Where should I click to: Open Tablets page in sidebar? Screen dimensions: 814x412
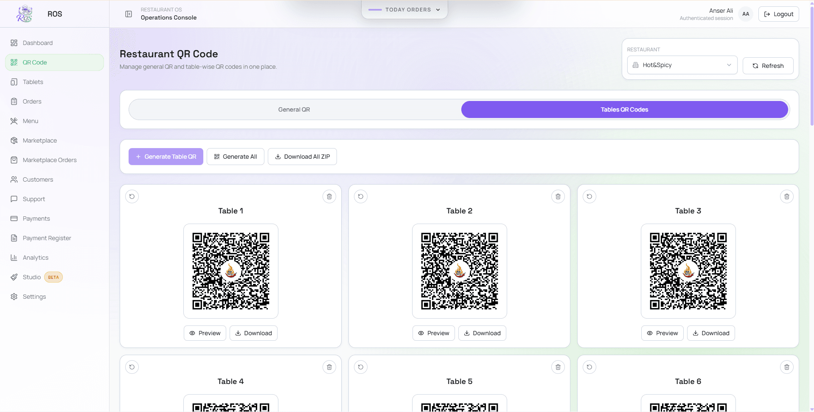point(54,82)
